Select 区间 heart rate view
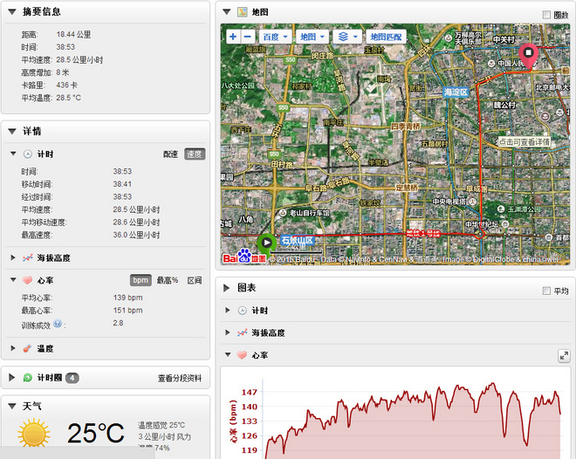 (195, 280)
